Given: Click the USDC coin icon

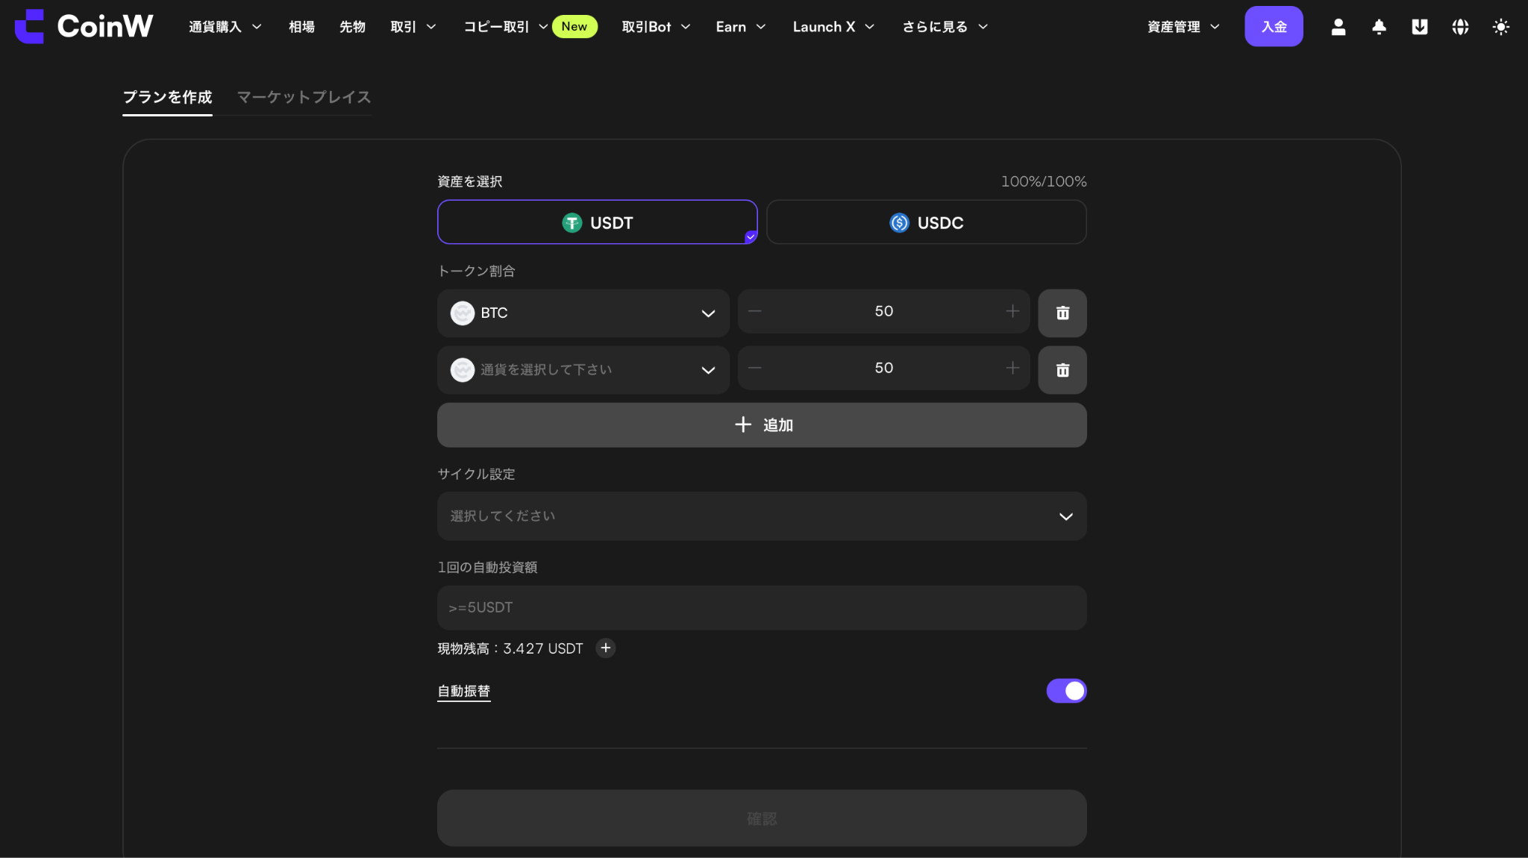Looking at the screenshot, I should [x=899, y=222].
